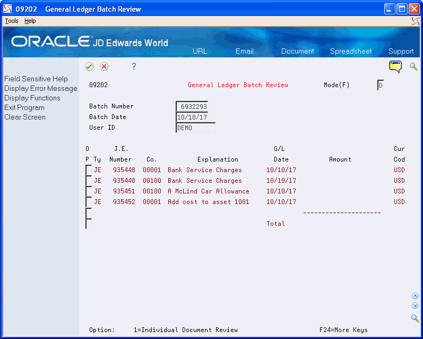Click option field for McLind Car Allowance row

[x=89, y=191]
